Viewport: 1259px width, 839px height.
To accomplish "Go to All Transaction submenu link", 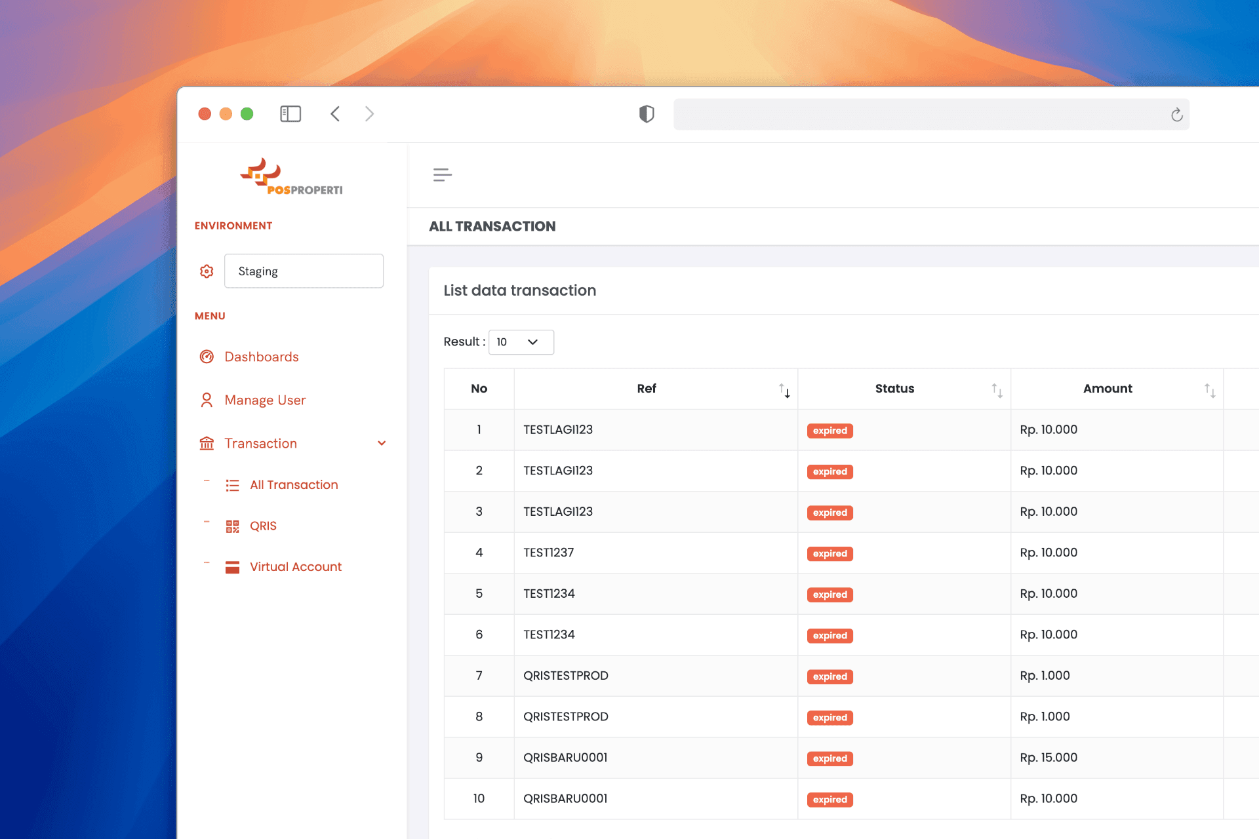I will tap(294, 485).
